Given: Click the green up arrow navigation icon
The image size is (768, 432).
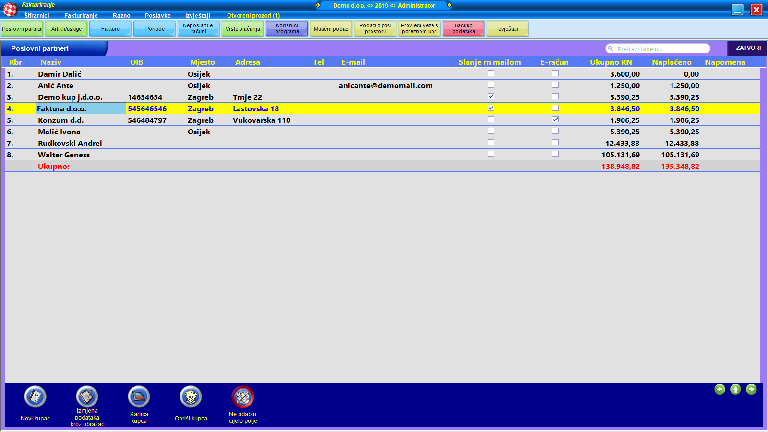Looking at the screenshot, I should pos(735,389).
